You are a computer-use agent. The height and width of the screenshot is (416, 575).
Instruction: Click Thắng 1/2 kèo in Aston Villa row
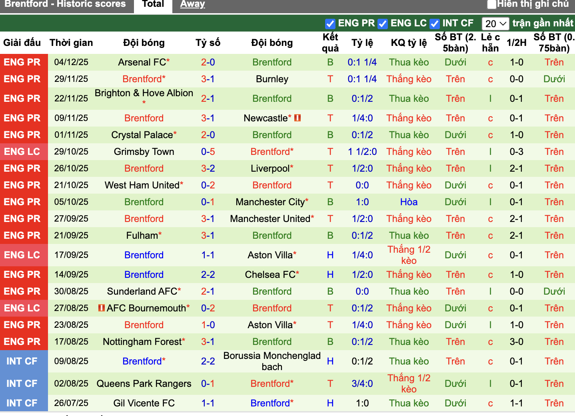pos(409,255)
